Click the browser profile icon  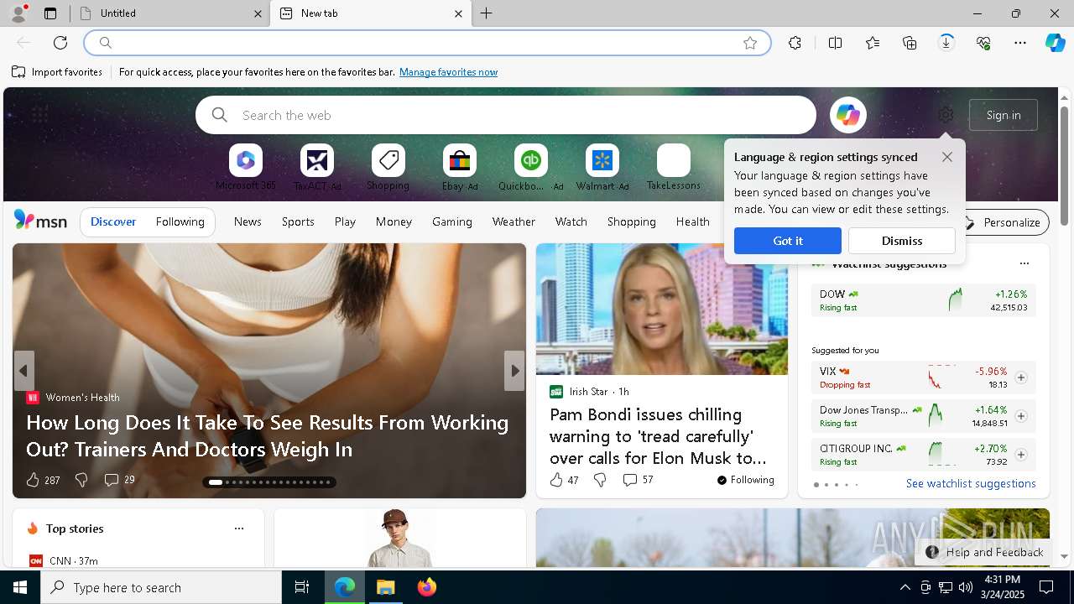(18, 13)
